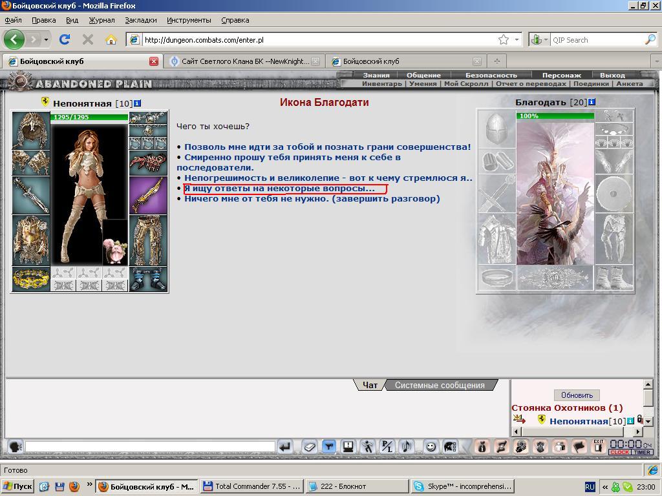Open the back history dropdown arrow
Viewport: 662px width, 496px height.
tap(46, 39)
